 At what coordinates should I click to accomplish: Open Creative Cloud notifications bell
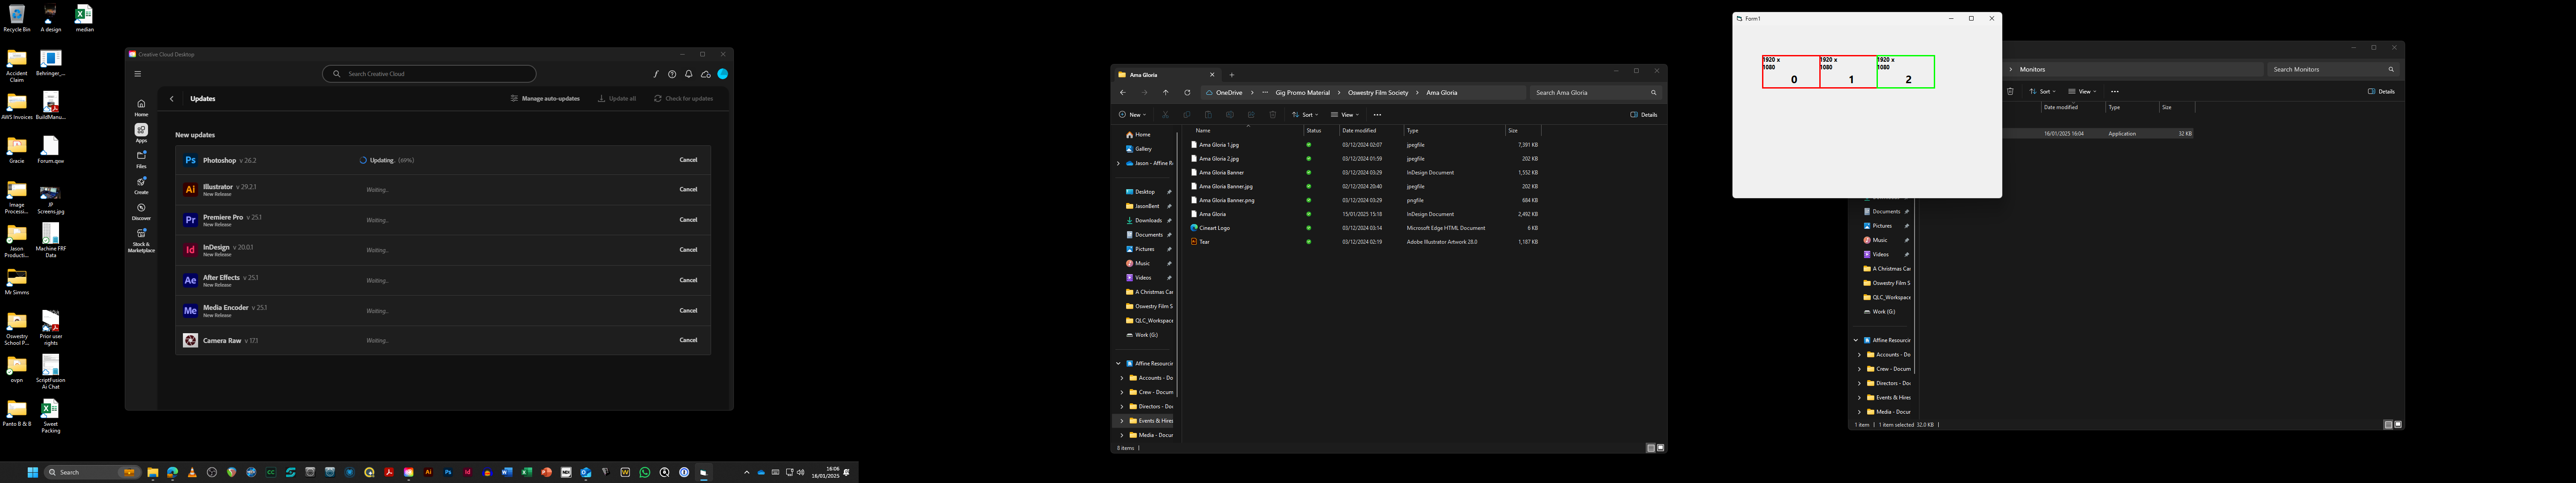point(689,74)
